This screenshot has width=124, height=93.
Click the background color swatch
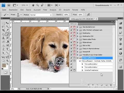tap(7, 68)
